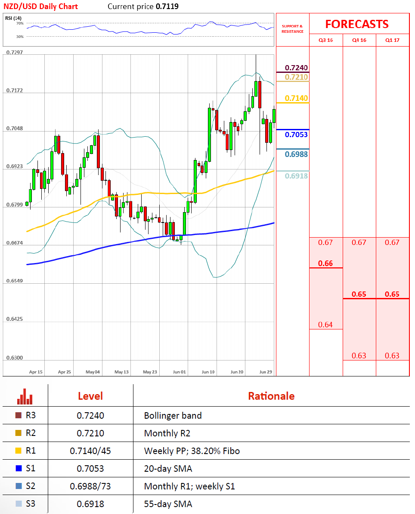Click the R2 gold color swatch
This screenshot has height=514, width=415.
tap(19, 433)
